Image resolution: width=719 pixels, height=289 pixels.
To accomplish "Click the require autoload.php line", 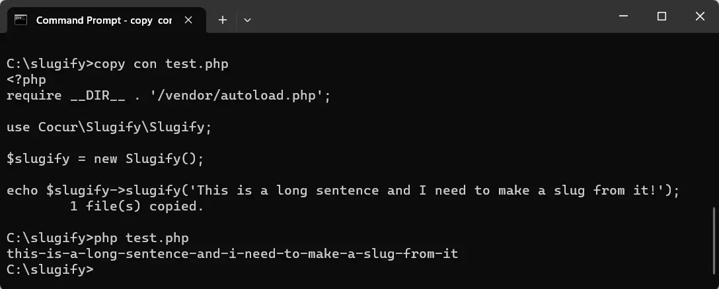I will point(169,96).
